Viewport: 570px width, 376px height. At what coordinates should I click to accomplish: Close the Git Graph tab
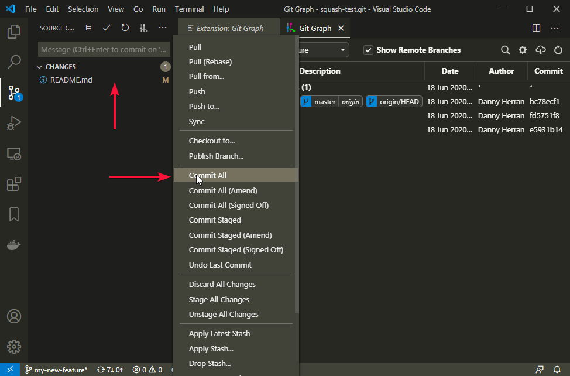(x=341, y=28)
